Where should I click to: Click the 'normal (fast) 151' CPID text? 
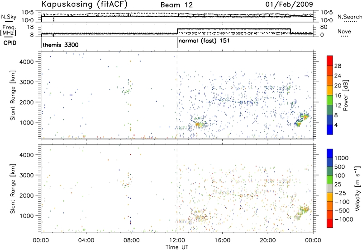click(x=204, y=41)
